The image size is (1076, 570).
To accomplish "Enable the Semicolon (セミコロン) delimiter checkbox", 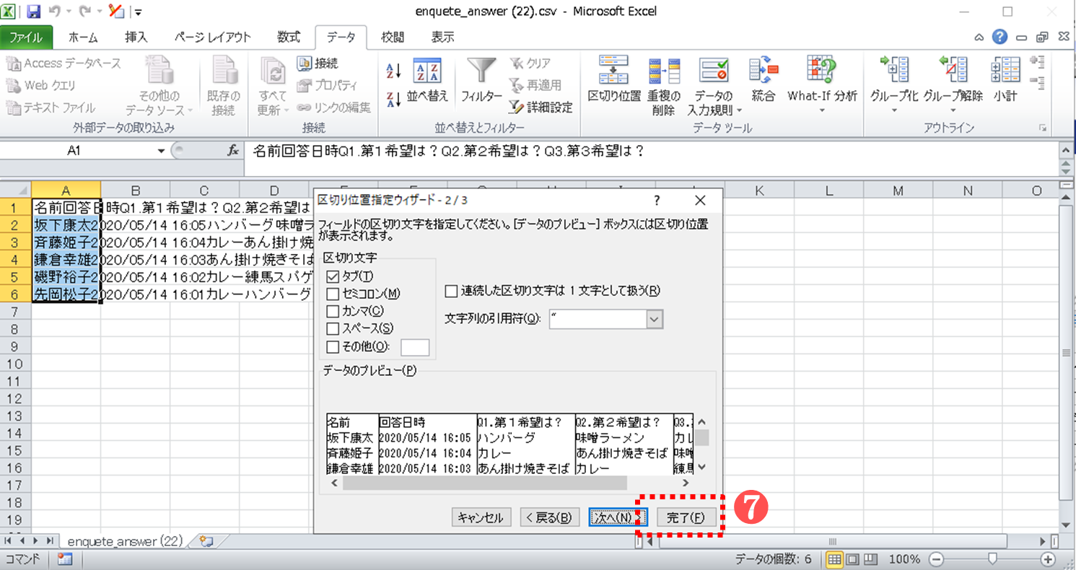I will [x=333, y=294].
